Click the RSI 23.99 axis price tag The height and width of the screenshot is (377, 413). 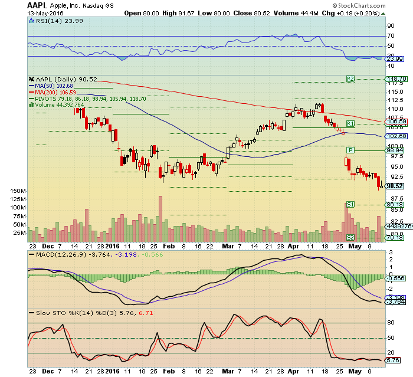(x=394, y=59)
